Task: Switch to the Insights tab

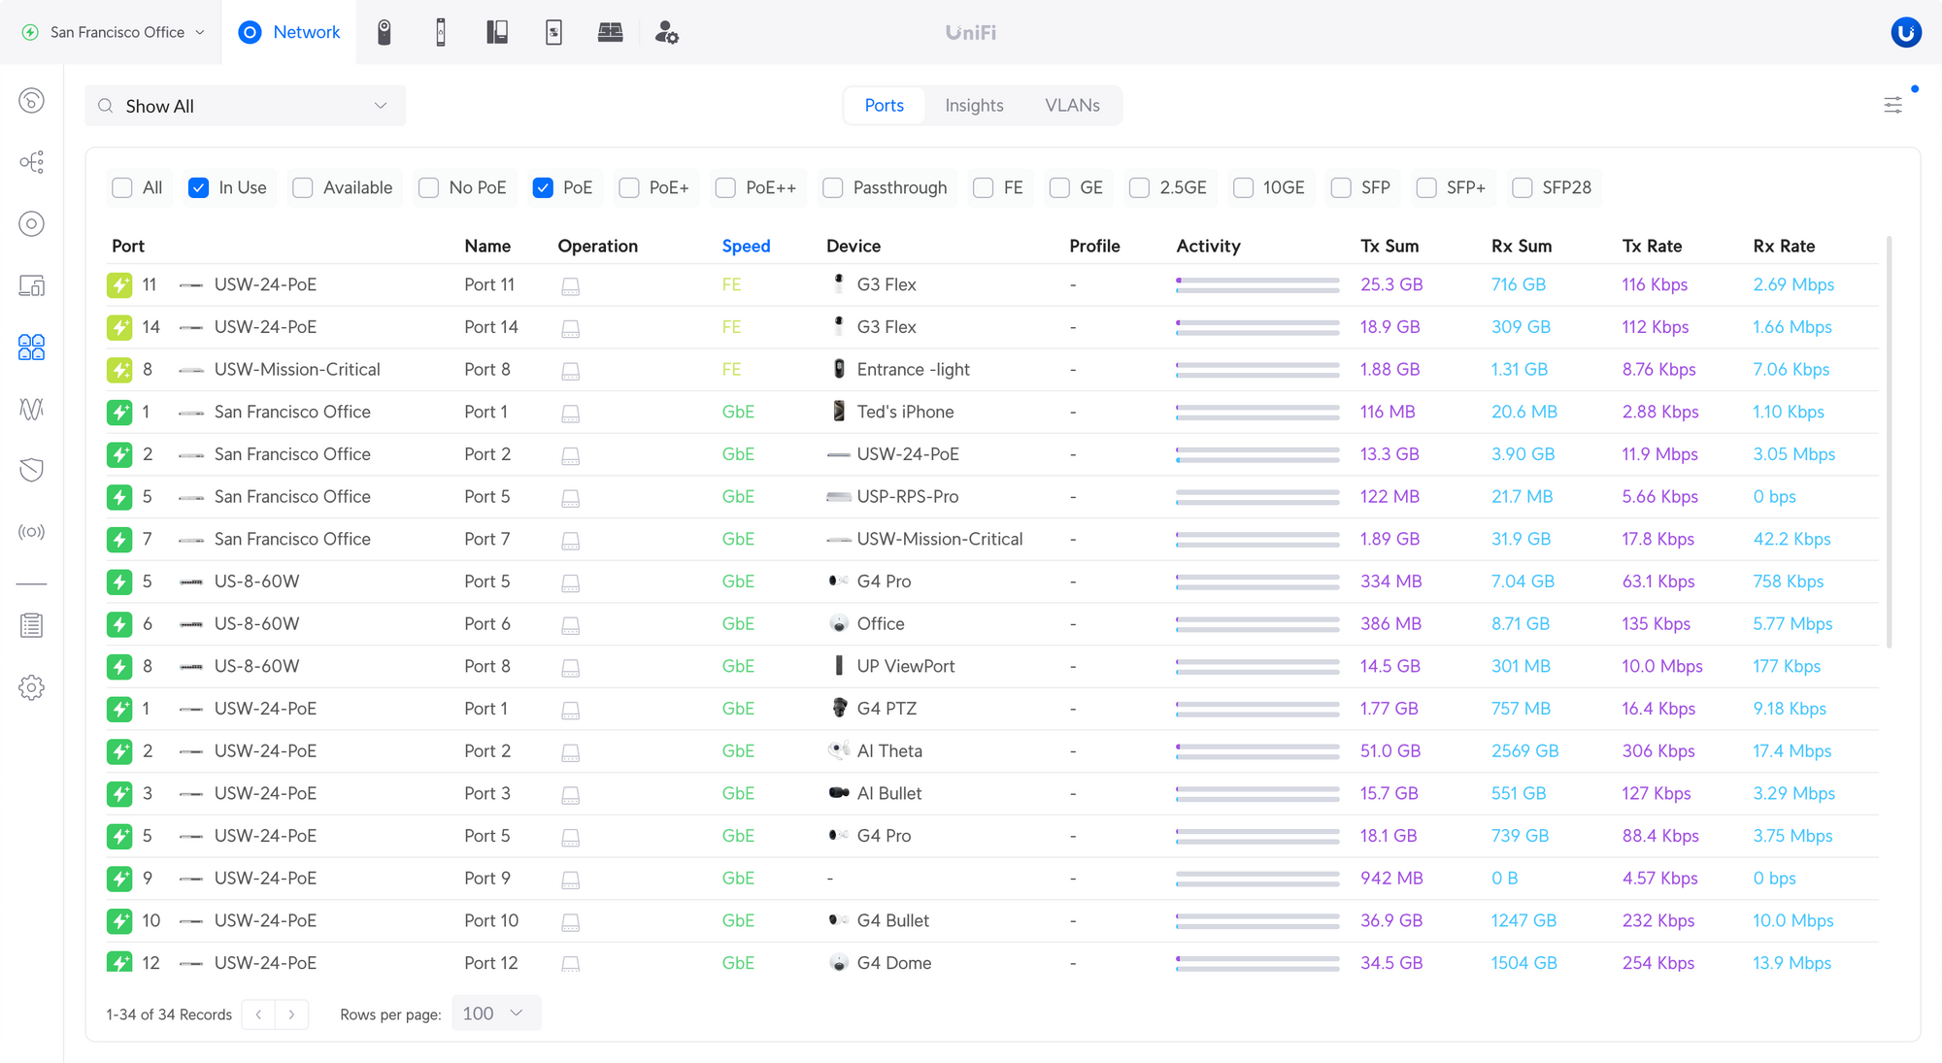Action: coord(974,105)
